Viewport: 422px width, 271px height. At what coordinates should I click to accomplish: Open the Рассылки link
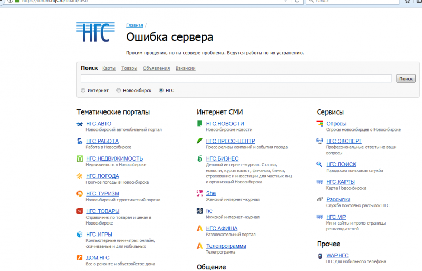click(338, 199)
